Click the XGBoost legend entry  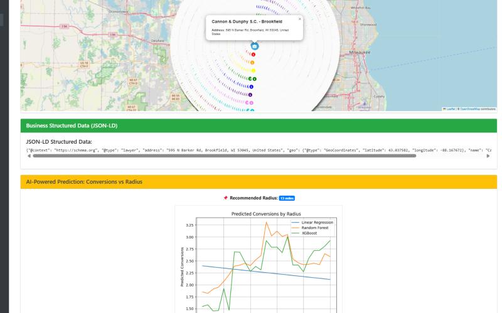[x=304, y=233]
